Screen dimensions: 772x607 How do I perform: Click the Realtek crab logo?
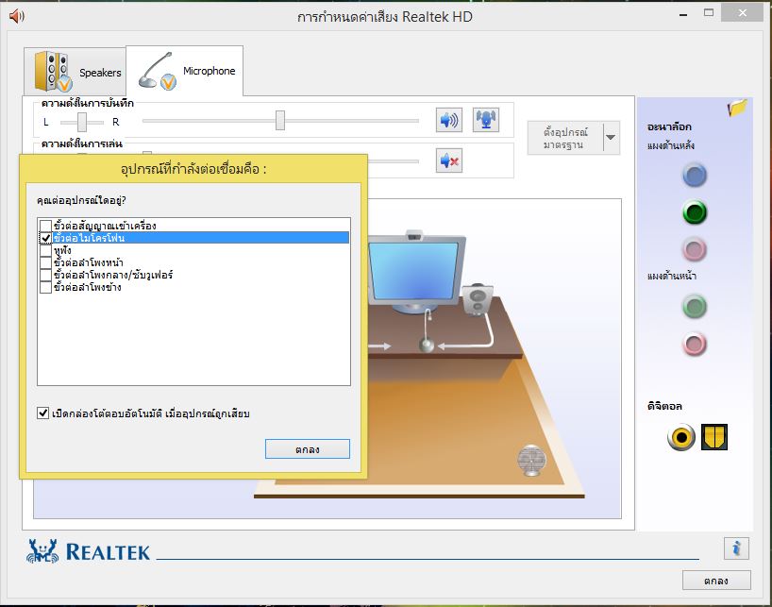[42, 551]
